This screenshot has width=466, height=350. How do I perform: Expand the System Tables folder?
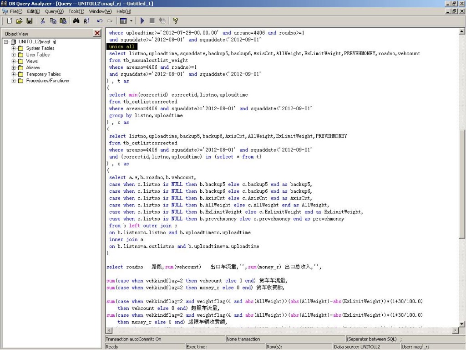pos(14,48)
